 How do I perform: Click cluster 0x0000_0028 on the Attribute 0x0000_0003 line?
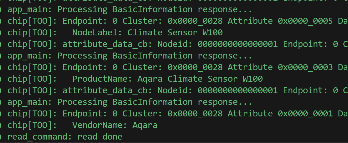point(195,67)
